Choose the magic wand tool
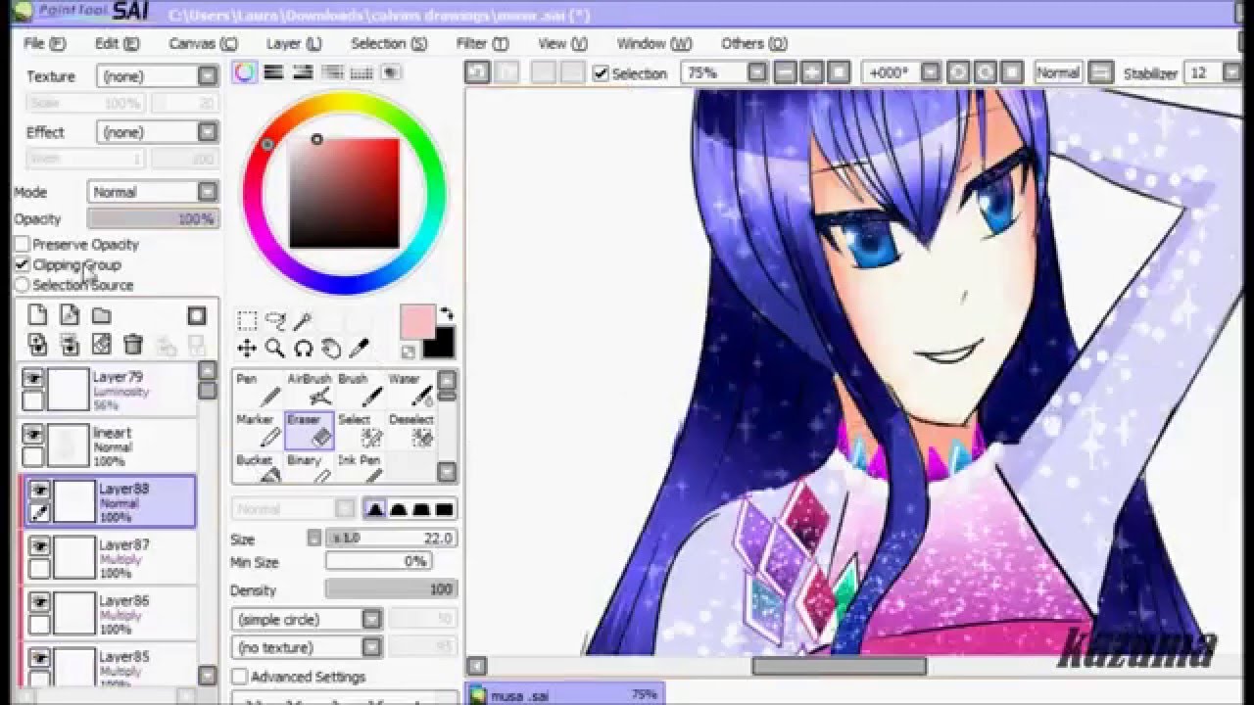The height and width of the screenshot is (705, 1254). (303, 321)
